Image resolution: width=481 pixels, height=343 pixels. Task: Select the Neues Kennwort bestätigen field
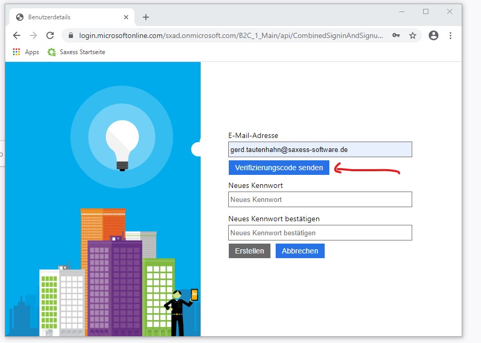pos(320,233)
